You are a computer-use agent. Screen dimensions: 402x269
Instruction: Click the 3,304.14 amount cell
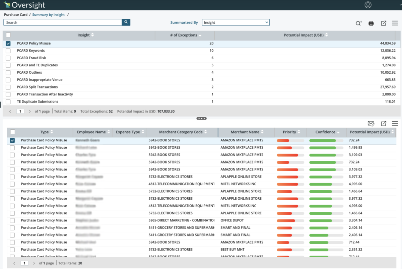pos(355,220)
